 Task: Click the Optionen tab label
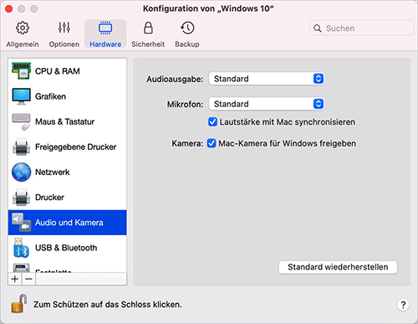(x=64, y=44)
